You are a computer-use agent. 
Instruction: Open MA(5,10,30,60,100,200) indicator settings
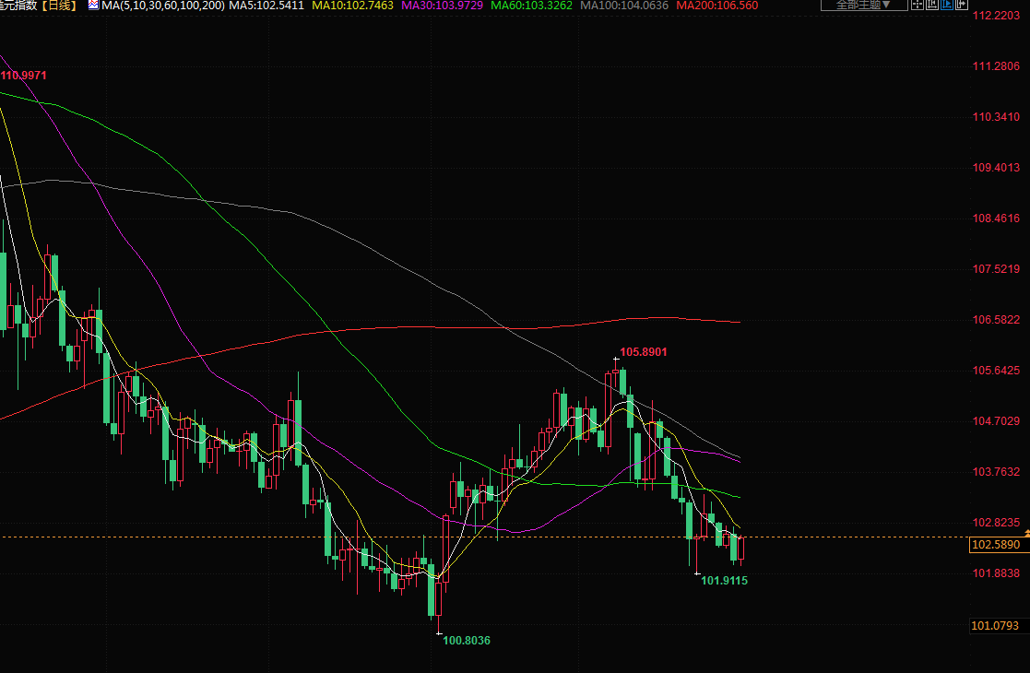coord(162,6)
